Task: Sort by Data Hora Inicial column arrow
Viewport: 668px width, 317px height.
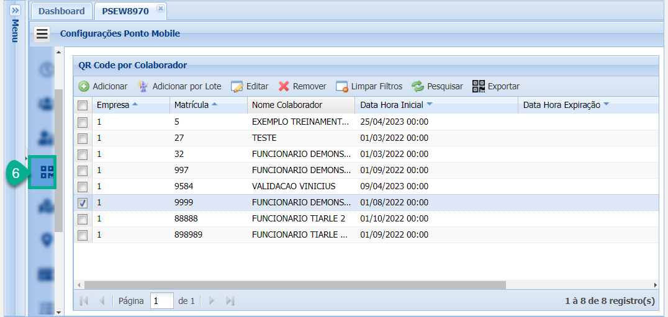Action: pyautogui.click(x=429, y=104)
